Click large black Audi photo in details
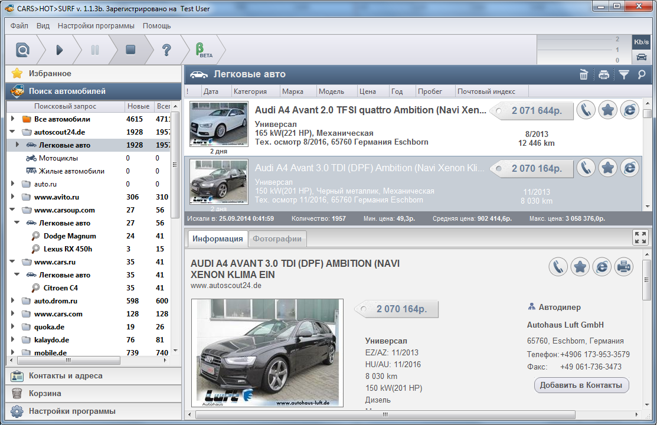Screen dimensions: 657x425 tap(267, 353)
